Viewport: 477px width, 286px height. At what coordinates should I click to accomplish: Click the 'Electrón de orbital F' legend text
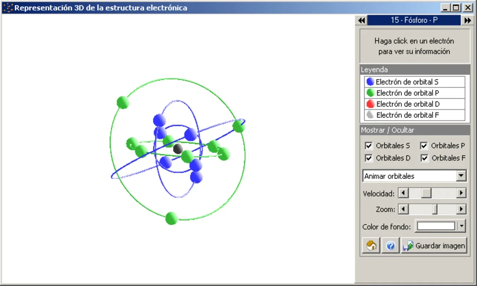coord(407,115)
